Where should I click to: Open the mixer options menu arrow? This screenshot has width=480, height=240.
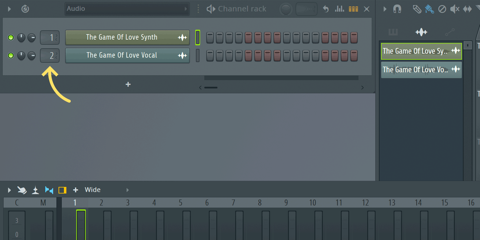point(9,190)
